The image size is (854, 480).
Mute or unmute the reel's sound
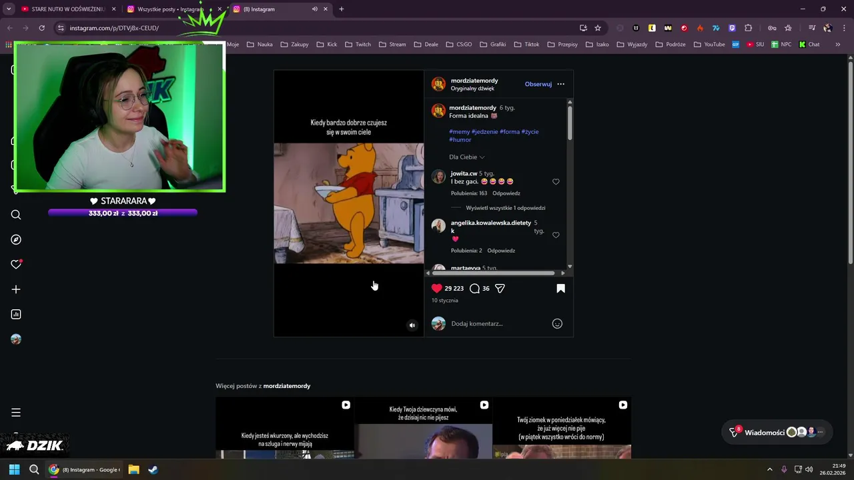coord(412,325)
